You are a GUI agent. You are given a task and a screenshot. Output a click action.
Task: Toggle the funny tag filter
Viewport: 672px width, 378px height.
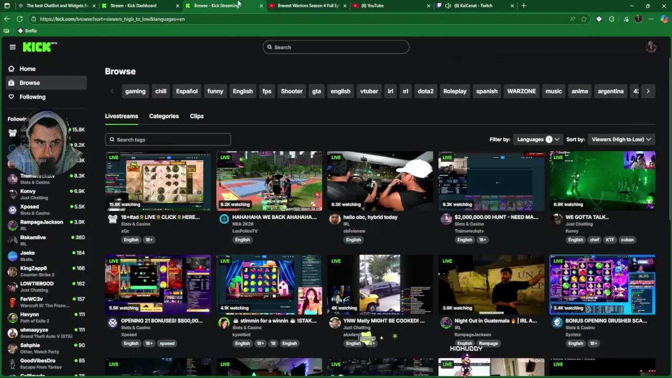coord(215,91)
